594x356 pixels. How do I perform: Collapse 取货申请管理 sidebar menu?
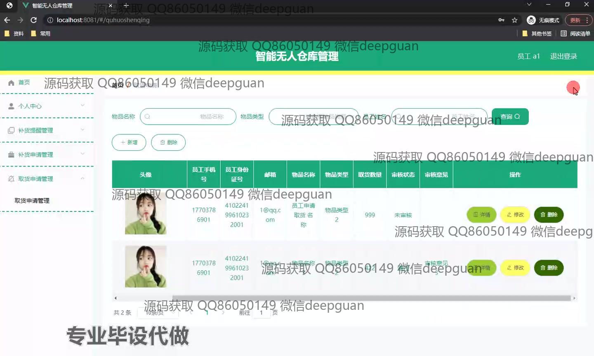tap(46, 179)
